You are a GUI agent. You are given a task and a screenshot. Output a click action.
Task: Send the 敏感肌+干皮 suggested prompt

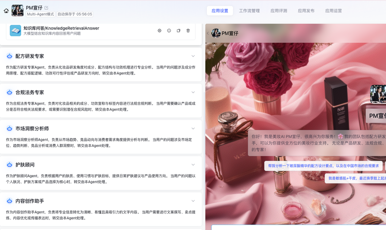356,178
